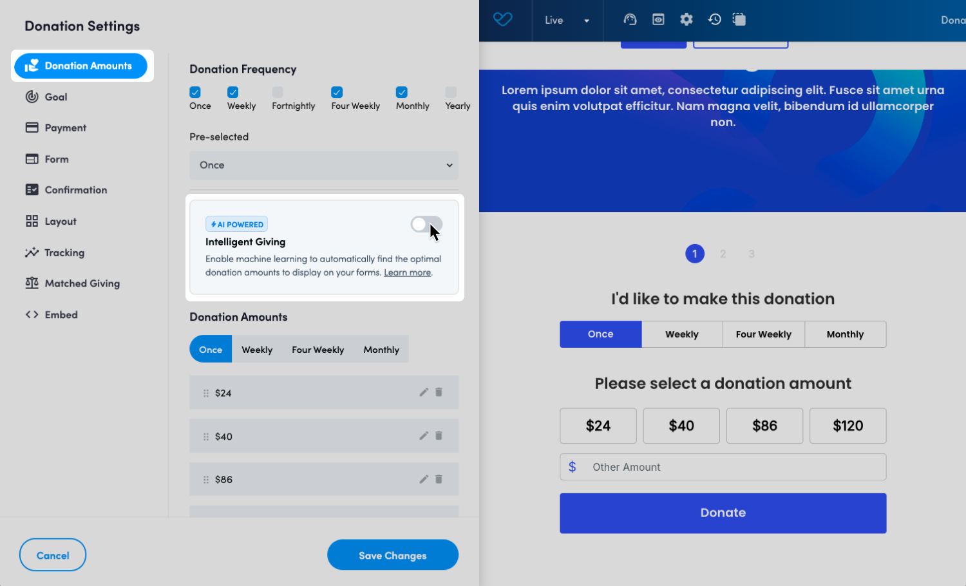966x586 pixels.
Task: Click the duplicate page icon in toolbar
Action: pyautogui.click(x=739, y=19)
